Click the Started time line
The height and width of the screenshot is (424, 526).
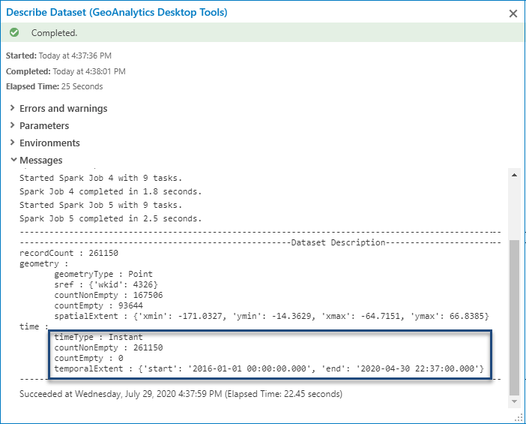tap(58, 56)
